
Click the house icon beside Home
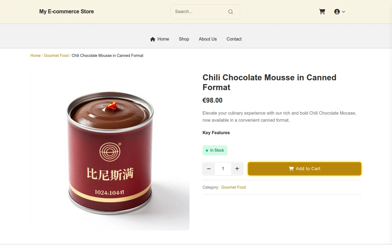tap(153, 39)
